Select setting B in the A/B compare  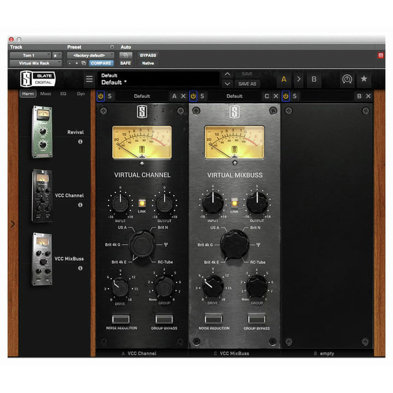click(314, 79)
